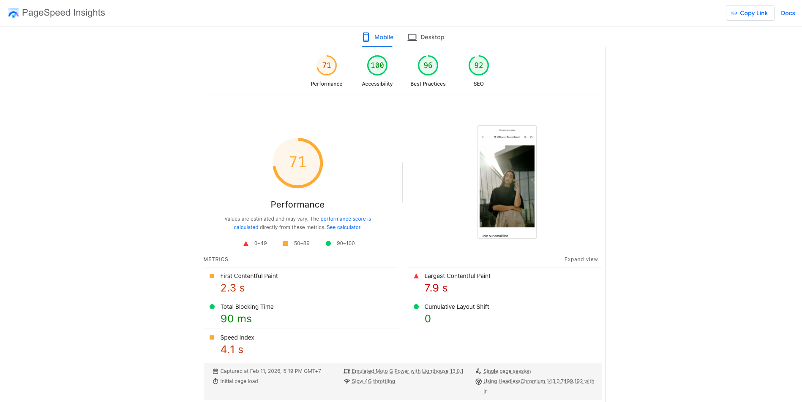Click the red triangle beside Largest Contentful Paint
The width and height of the screenshot is (802, 402).
pos(416,276)
